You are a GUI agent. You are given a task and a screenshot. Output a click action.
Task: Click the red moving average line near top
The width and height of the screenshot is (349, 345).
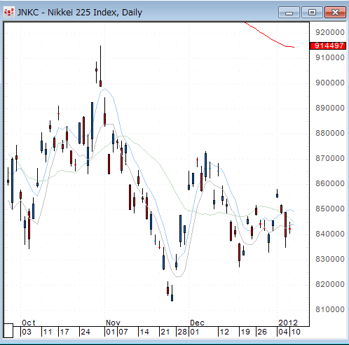click(270, 37)
